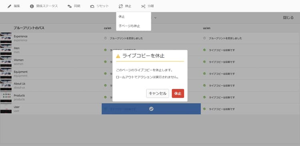This screenshot has height=146, width=300.
Task: Click Products' us/en green check icon
Action: [x=204, y=97]
